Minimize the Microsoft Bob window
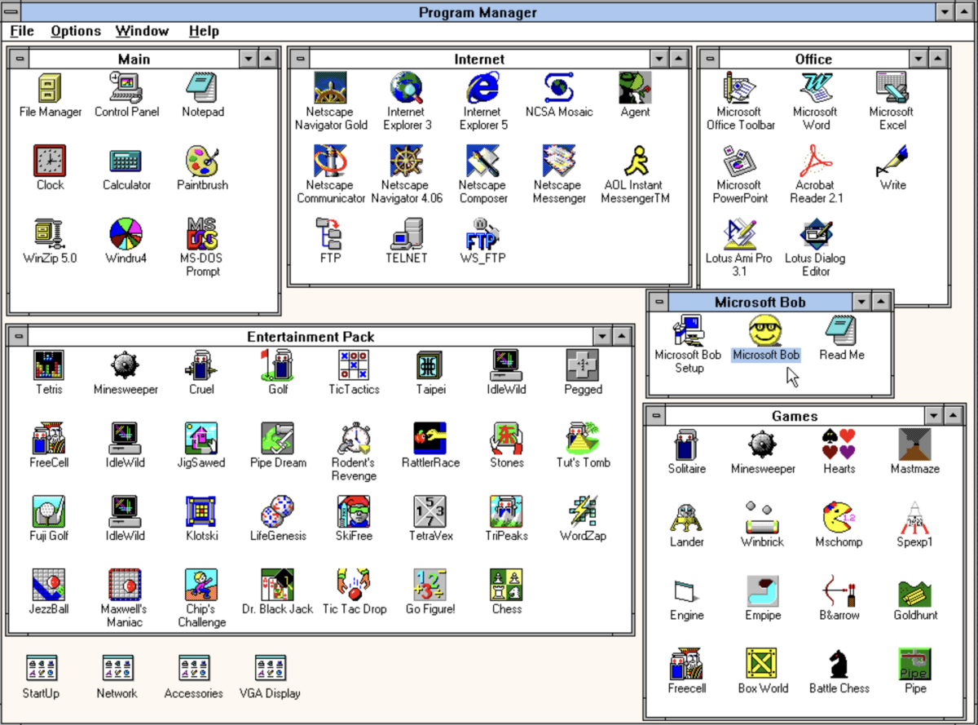This screenshot has height=725, width=978. (x=862, y=302)
